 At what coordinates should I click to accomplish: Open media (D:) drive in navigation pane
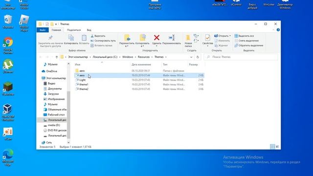point(52,125)
